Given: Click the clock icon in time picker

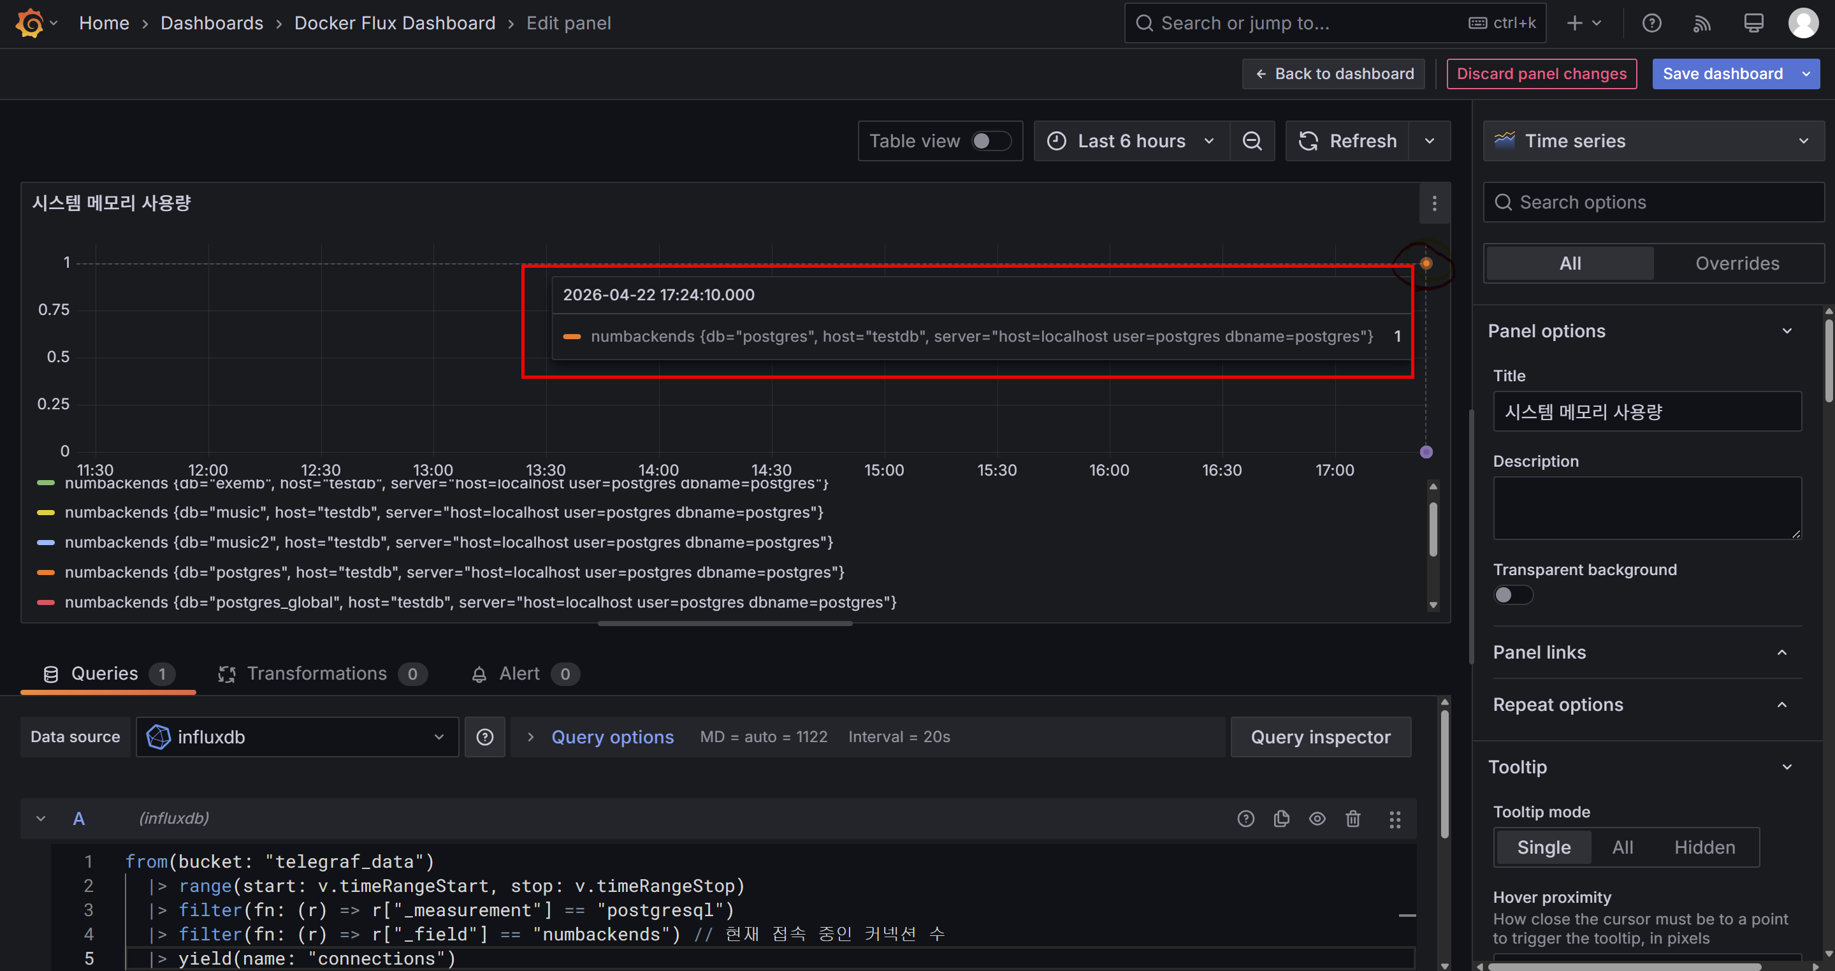Looking at the screenshot, I should coord(1056,141).
